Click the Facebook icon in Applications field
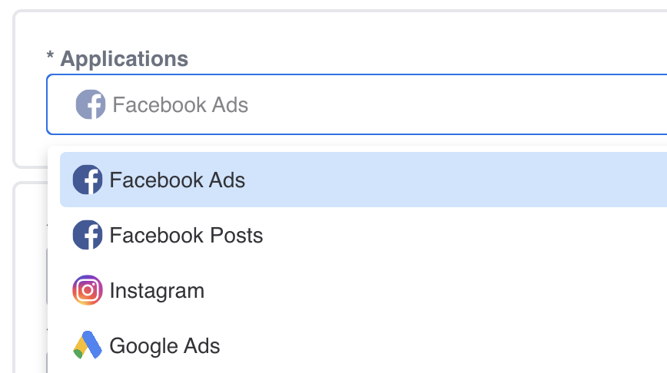This screenshot has height=373, width=667. [91, 104]
